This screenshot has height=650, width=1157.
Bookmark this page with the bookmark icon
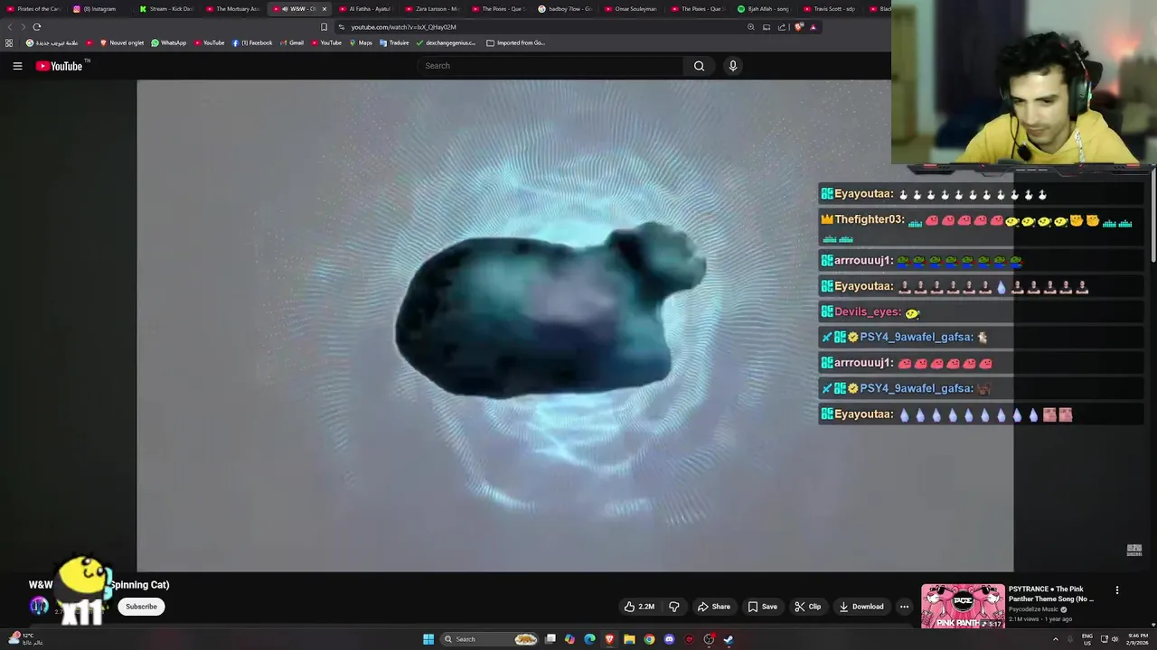[x=325, y=27]
